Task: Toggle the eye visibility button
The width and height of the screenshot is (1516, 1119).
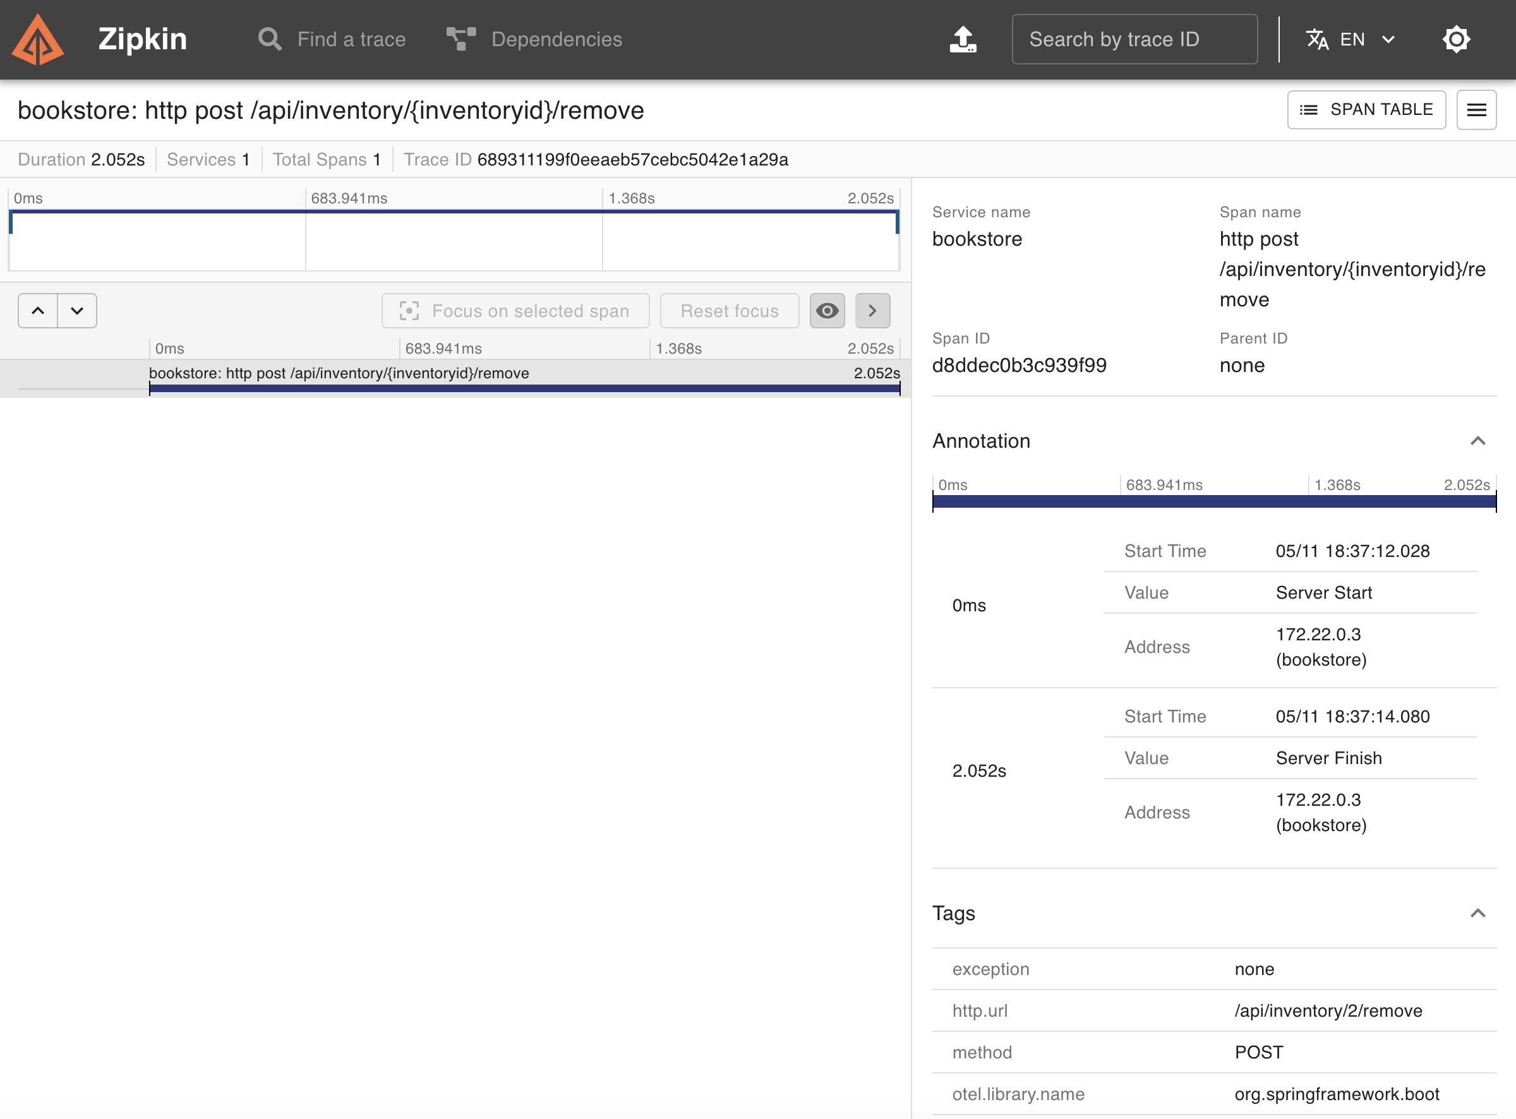Action: point(827,311)
